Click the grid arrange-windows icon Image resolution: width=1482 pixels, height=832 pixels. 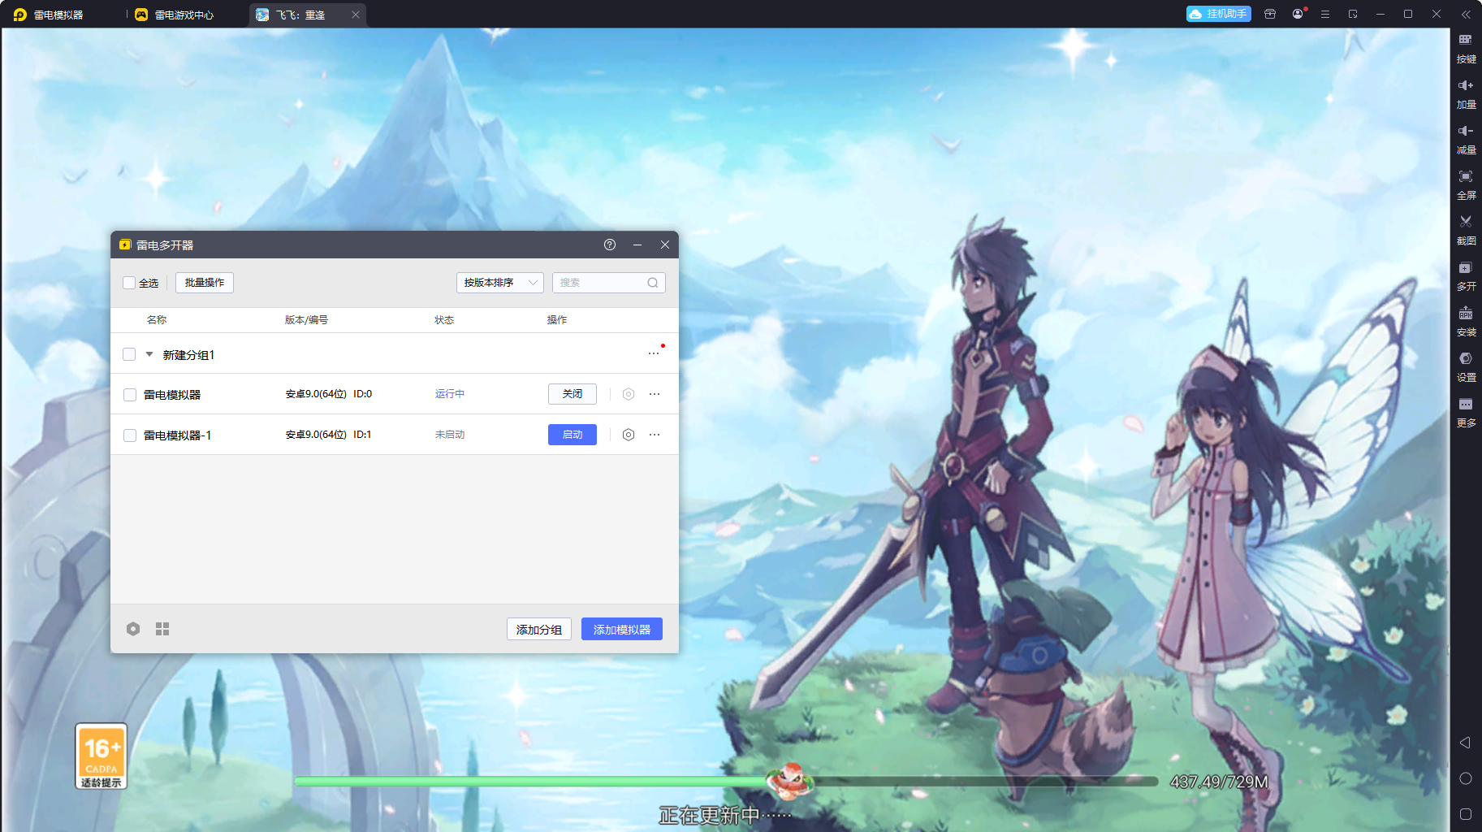point(162,629)
